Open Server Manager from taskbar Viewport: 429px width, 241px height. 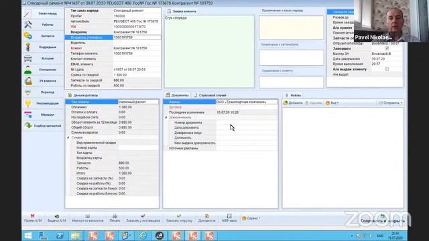[43, 236]
